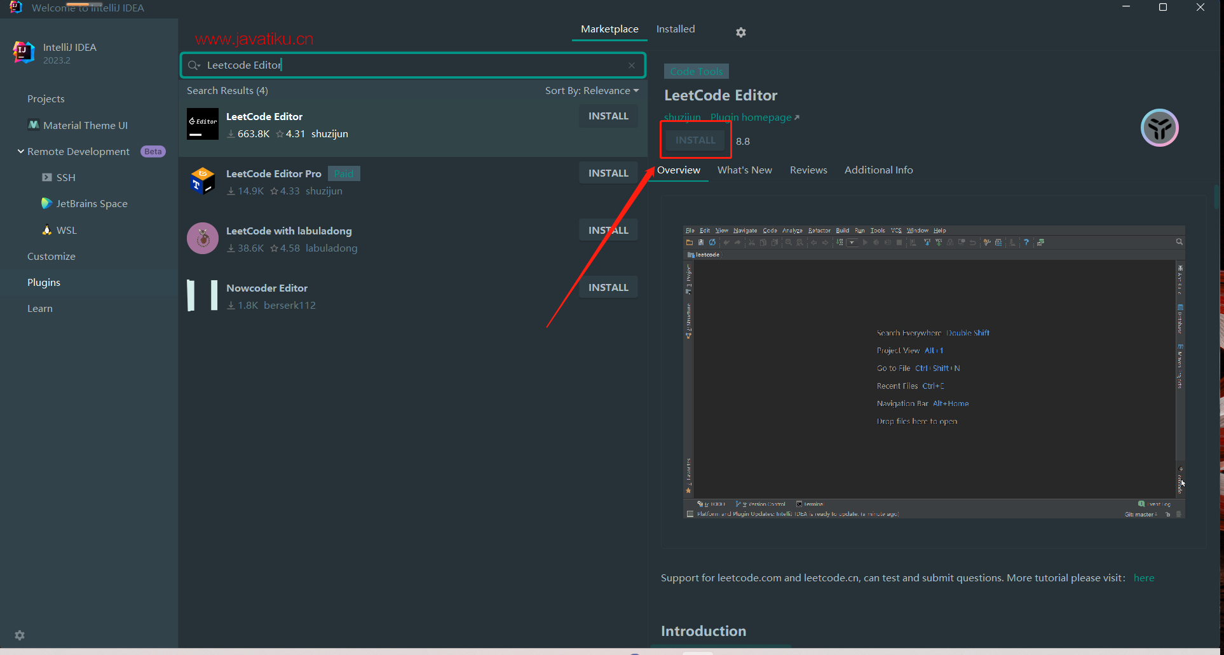Click labuladong author name
The width and height of the screenshot is (1224, 655).
332,248
